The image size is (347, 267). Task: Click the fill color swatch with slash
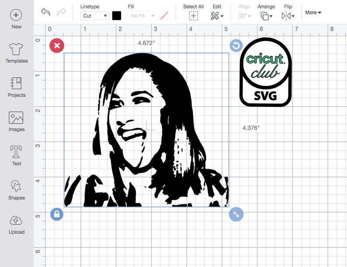[x=164, y=16]
